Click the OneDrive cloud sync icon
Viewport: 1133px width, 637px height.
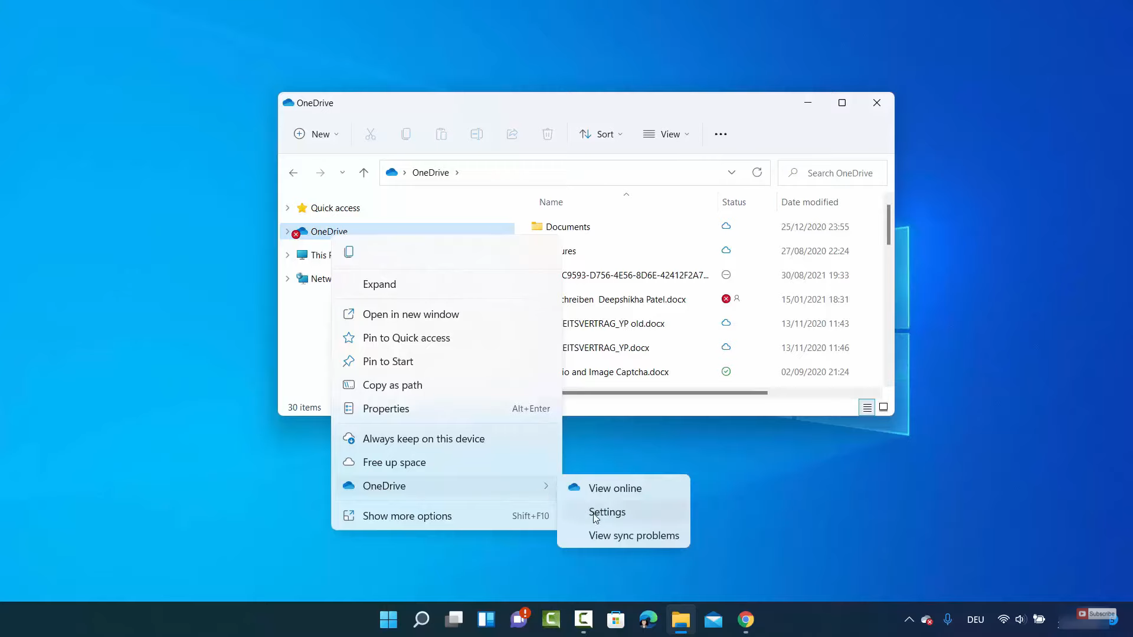coord(927,619)
